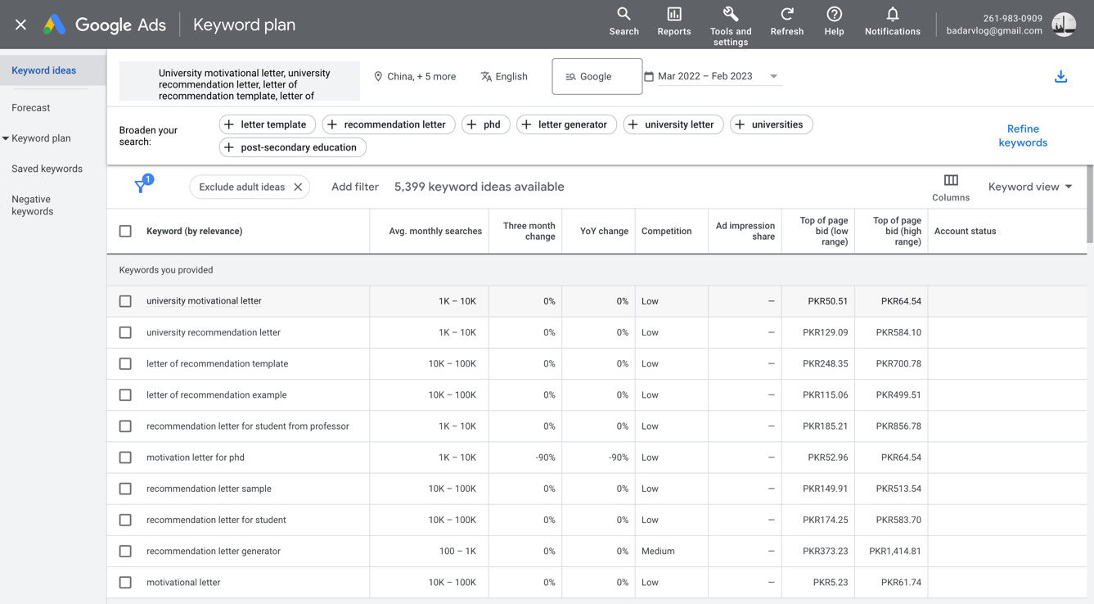Image resolution: width=1094 pixels, height=604 pixels.
Task: Expand the Keyword view dropdown
Action: point(1029,187)
